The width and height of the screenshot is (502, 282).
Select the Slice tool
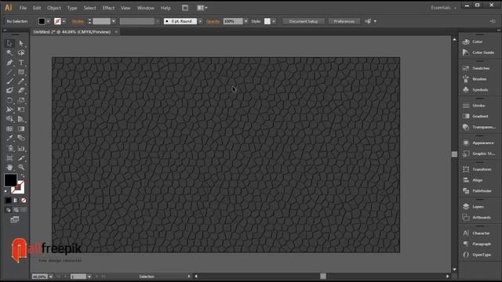[21, 158]
